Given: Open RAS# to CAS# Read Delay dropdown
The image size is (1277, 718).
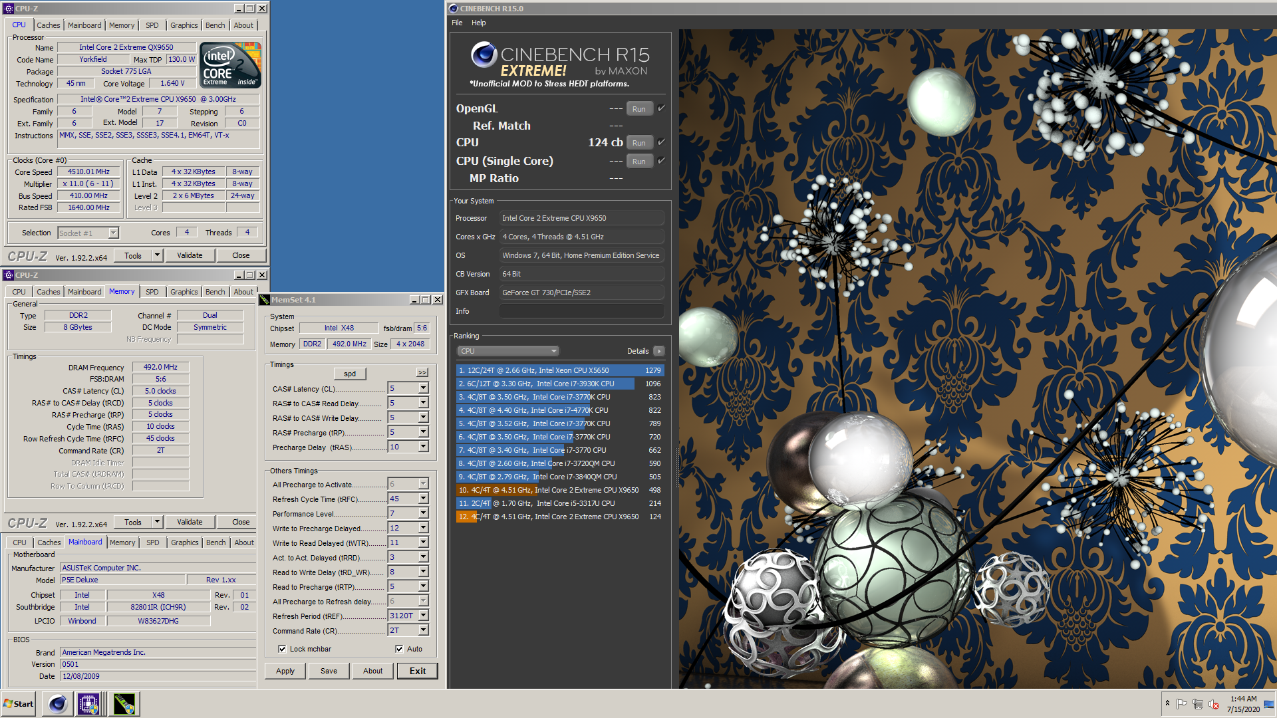Looking at the screenshot, I should [x=423, y=403].
